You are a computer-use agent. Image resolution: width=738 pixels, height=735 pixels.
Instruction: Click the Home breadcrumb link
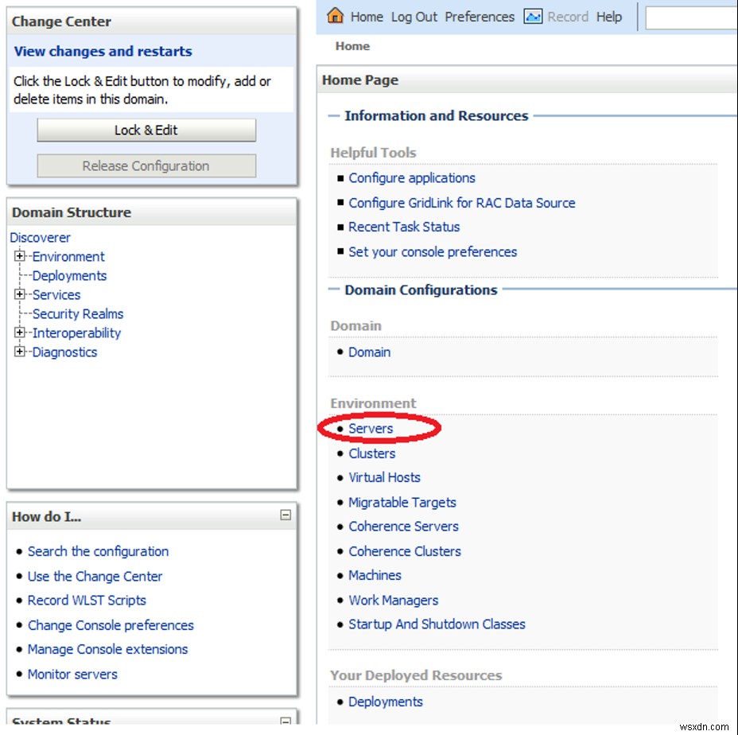(x=352, y=46)
